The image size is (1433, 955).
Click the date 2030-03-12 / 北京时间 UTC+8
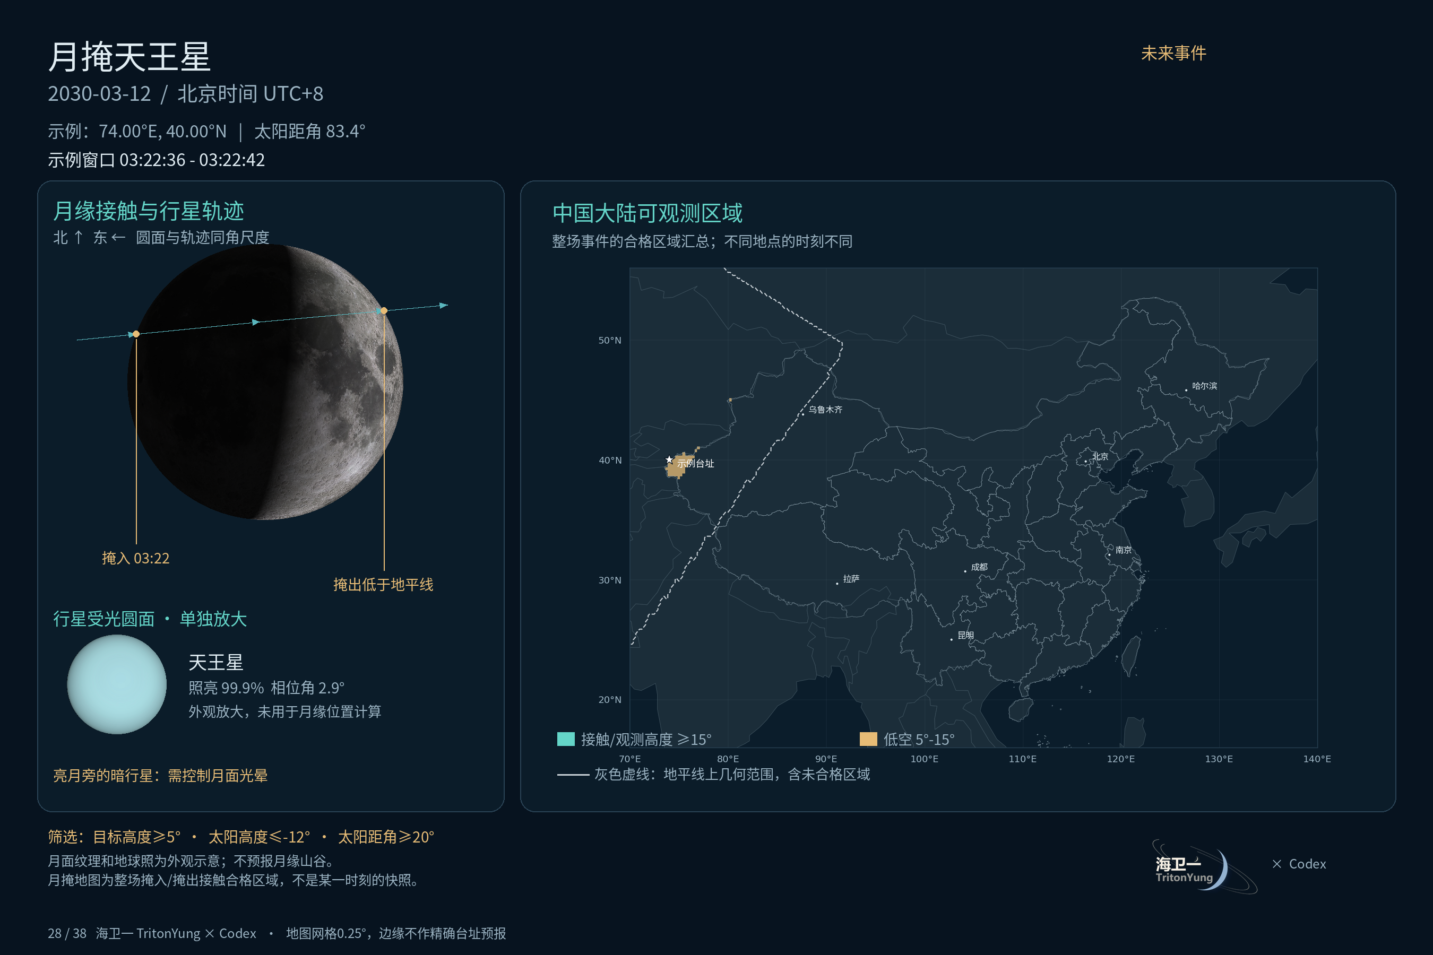point(185,94)
